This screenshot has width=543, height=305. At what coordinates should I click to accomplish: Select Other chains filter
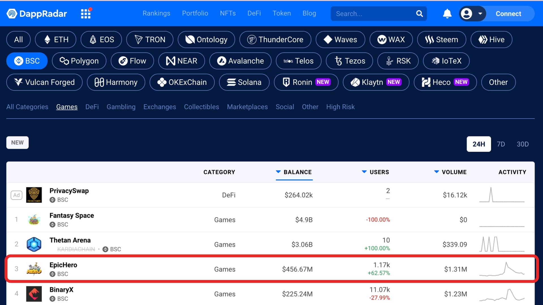coord(498,82)
